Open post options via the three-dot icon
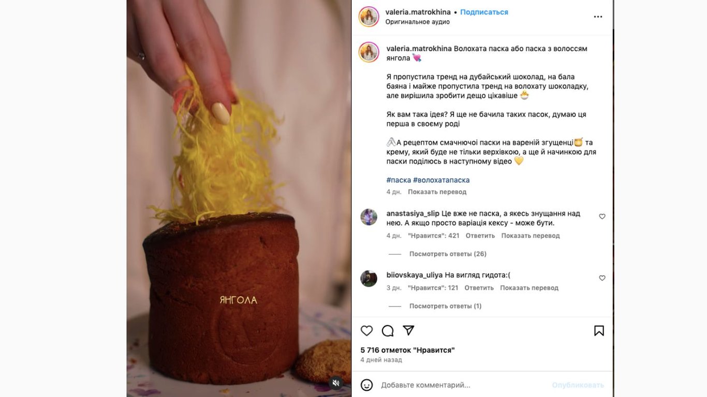 (598, 16)
